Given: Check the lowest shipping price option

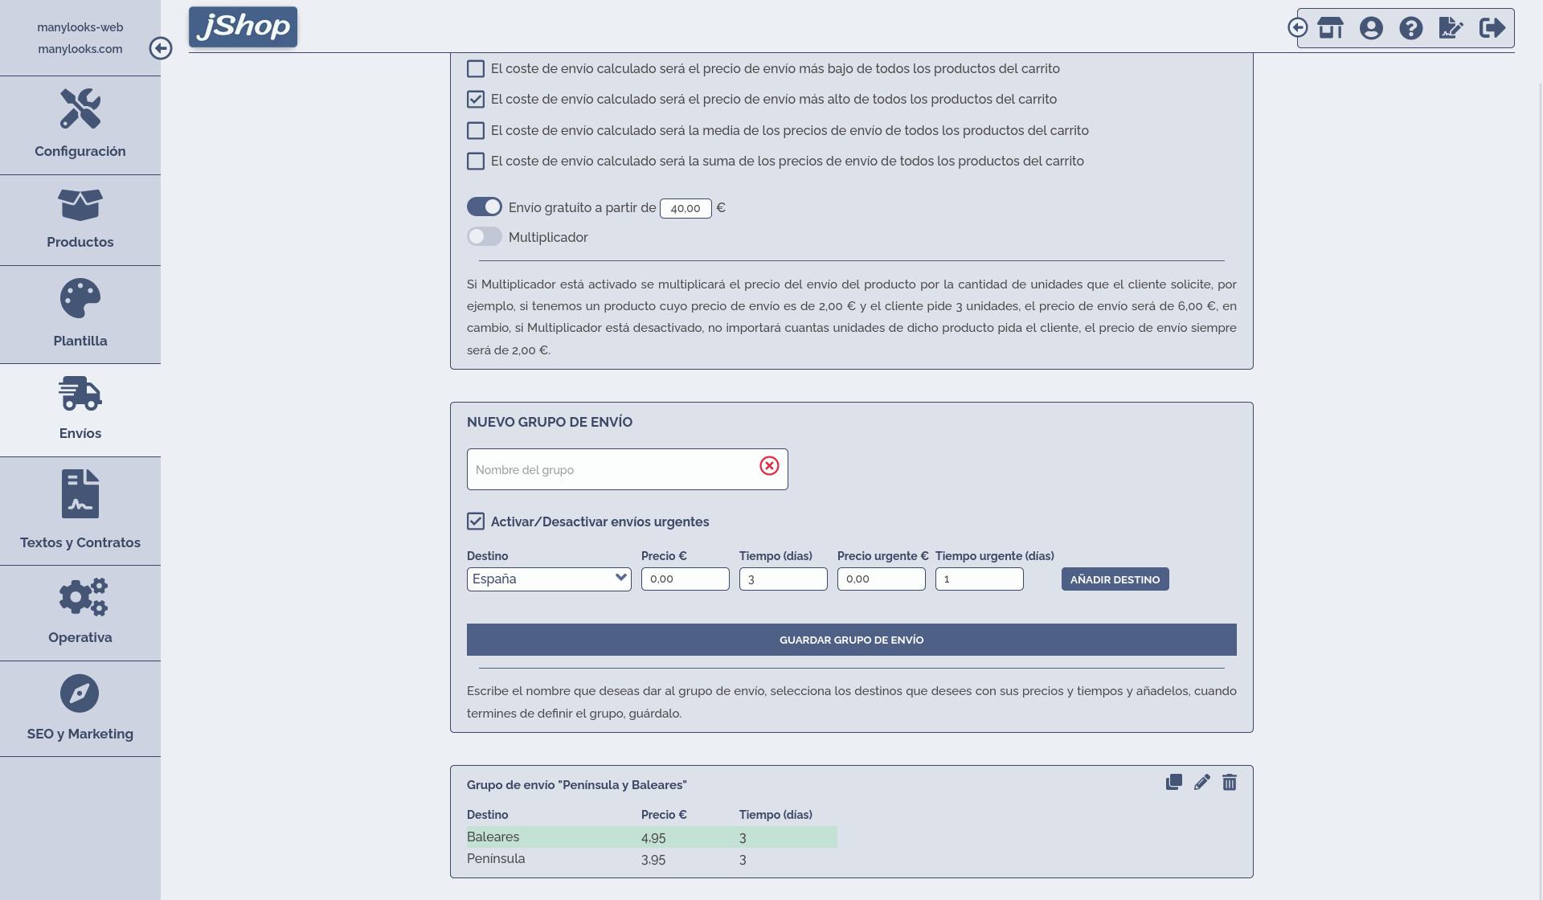Looking at the screenshot, I should coord(476,69).
